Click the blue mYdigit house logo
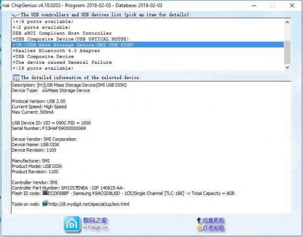Screen dimensions: 303x237 coord(72,224)
